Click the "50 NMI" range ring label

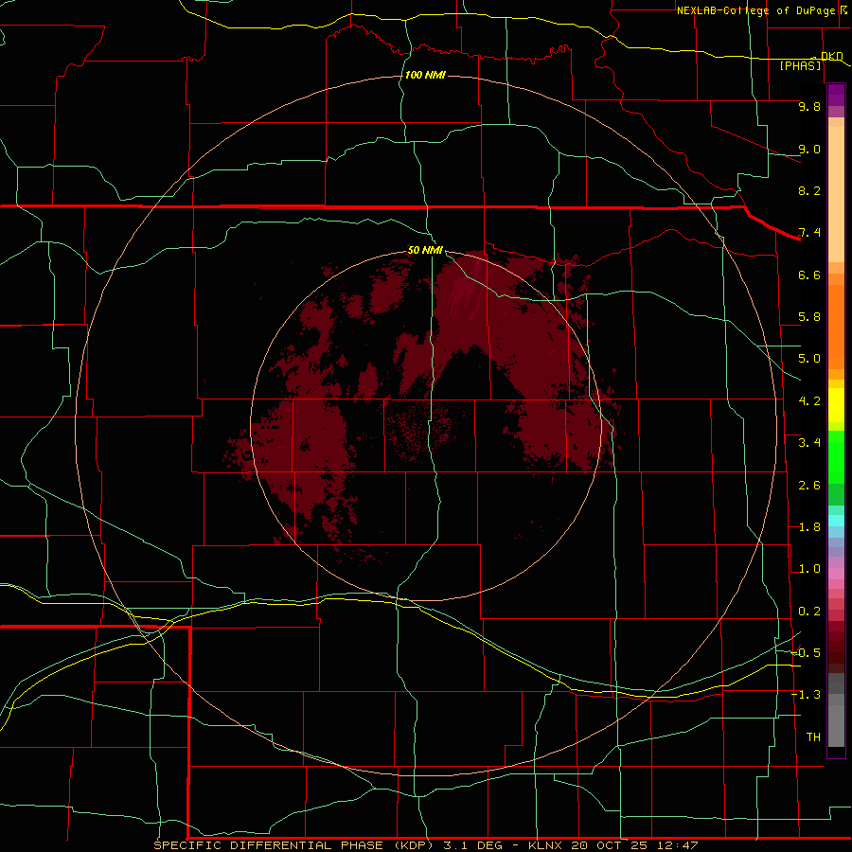425,250
